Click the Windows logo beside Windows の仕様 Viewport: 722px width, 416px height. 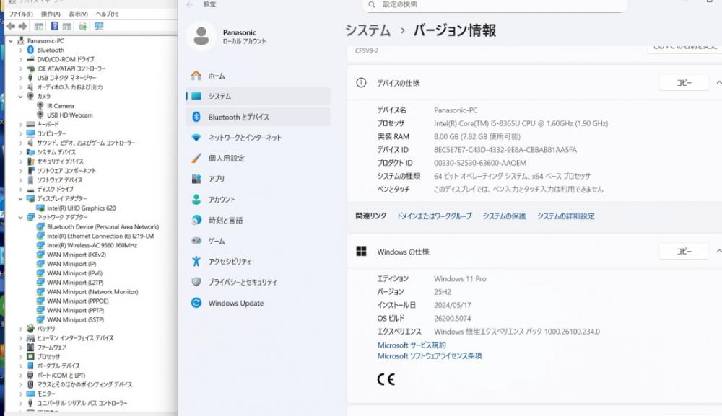362,252
